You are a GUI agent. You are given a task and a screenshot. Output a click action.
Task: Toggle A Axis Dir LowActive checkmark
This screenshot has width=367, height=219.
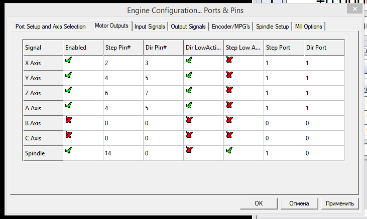[x=189, y=105]
